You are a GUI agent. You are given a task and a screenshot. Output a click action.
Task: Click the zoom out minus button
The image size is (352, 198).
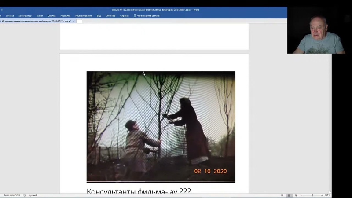point(301,195)
